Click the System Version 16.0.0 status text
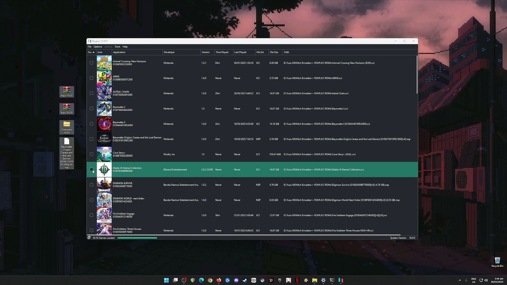This screenshot has width=507, height=285. tap(403, 238)
